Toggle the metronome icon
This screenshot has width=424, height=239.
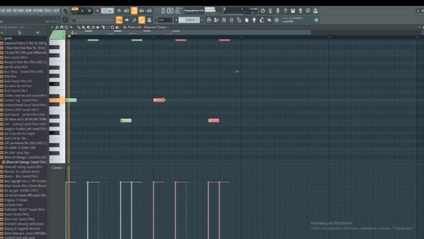119,11
